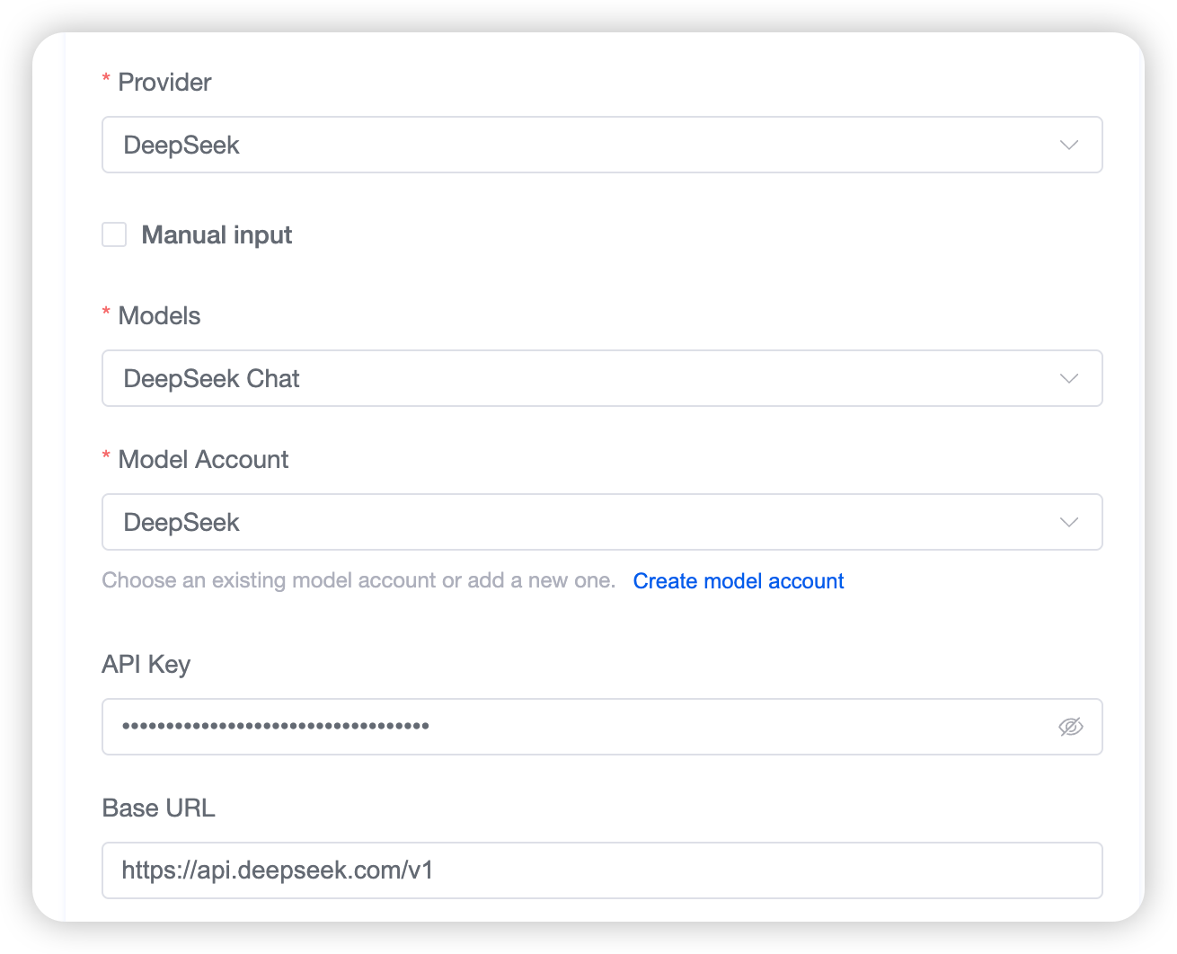Viewport: 1177px width, 954px height.
Task: Click the red asterisk beside Models
Action: click(x=106, y=313)
